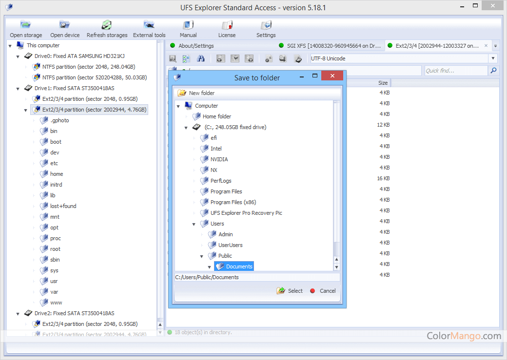Collapse the Drive1 SATA ST3500418AS node
The image size is (507, 360).
(x=18, y=89)
